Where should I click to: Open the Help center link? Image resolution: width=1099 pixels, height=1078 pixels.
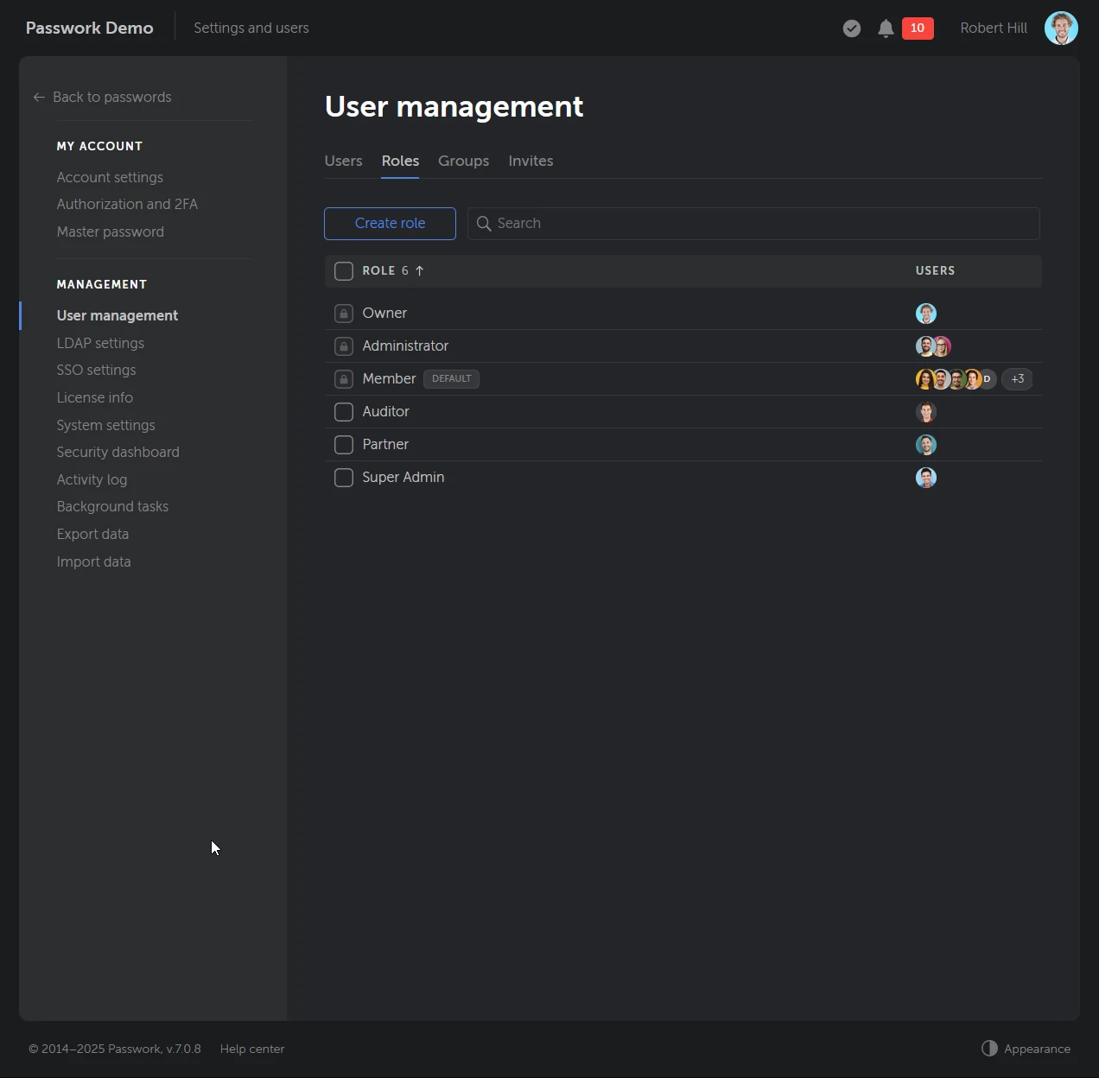[252, 1049]
